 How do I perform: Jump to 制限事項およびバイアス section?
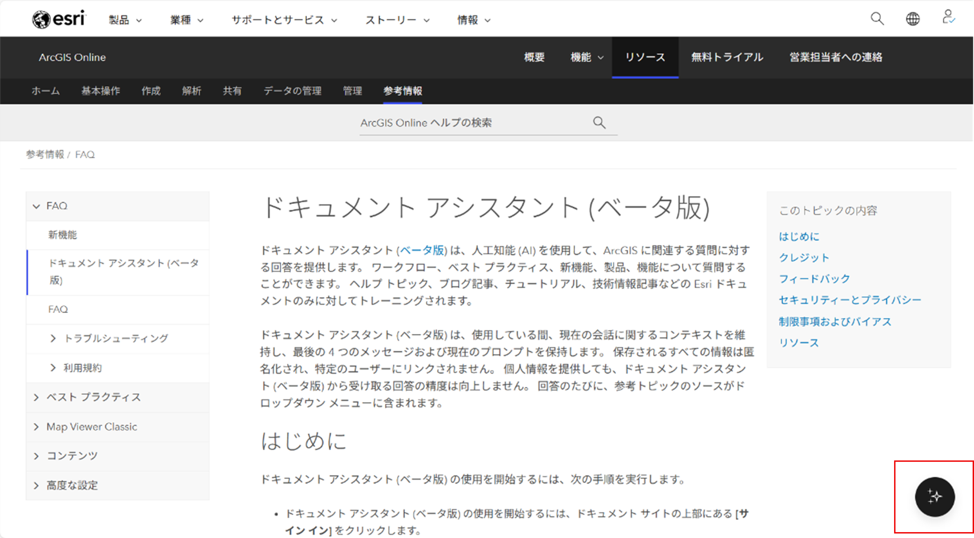click(835, 322)
